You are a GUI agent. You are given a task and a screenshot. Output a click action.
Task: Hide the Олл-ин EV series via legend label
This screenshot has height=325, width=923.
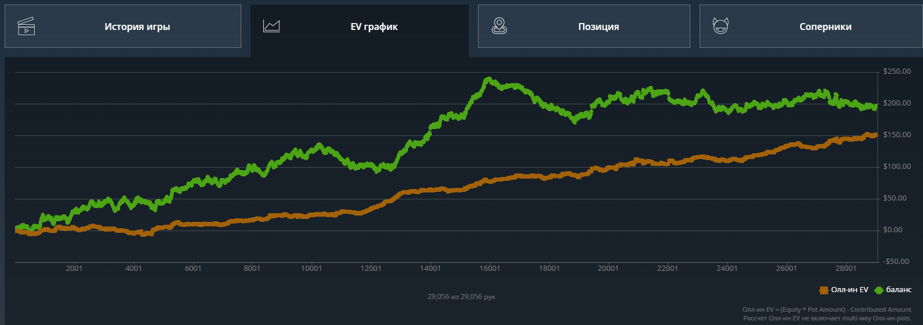click(849, 290)
